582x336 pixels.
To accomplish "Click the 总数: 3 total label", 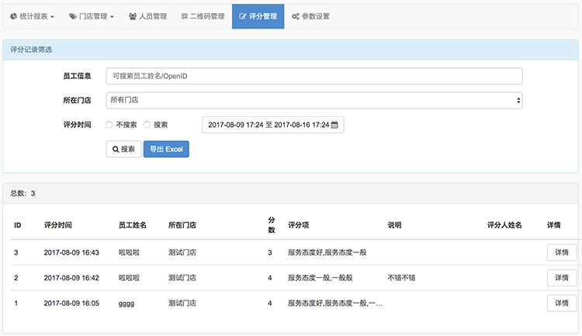I will pyautogui.click(x=23, y=194).
